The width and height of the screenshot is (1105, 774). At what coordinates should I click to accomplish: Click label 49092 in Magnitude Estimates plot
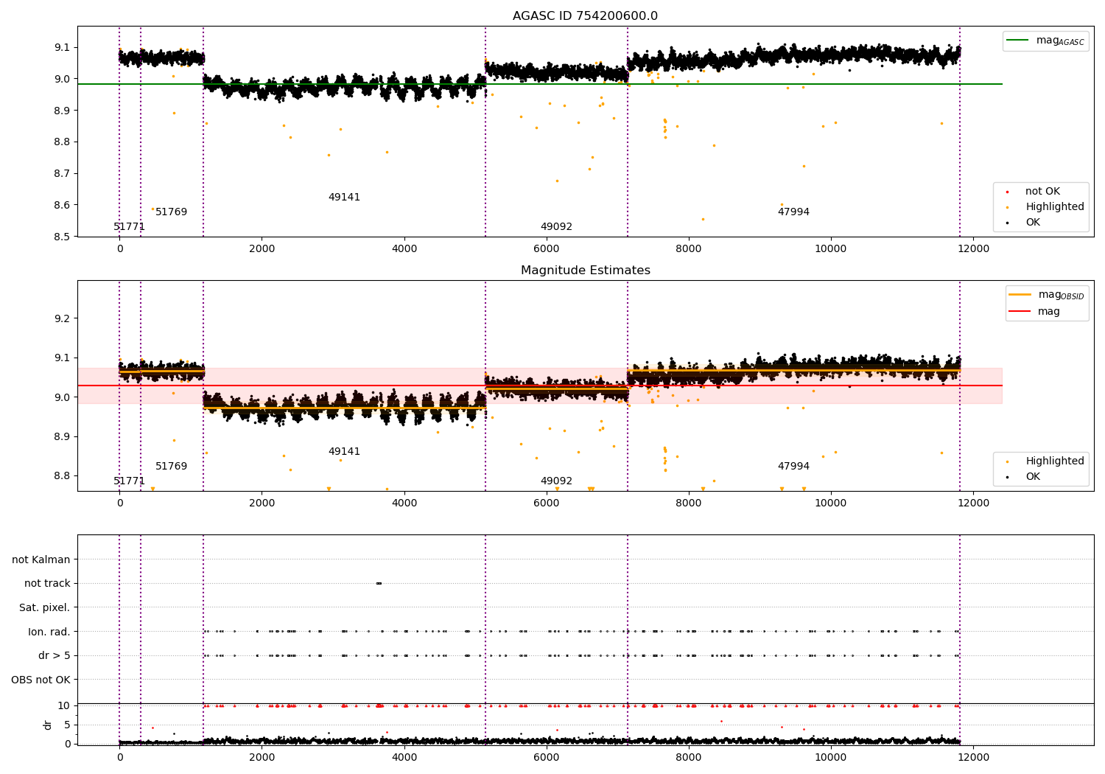point(556,481)
